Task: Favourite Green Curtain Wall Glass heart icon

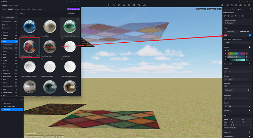Action: [78, 19]
